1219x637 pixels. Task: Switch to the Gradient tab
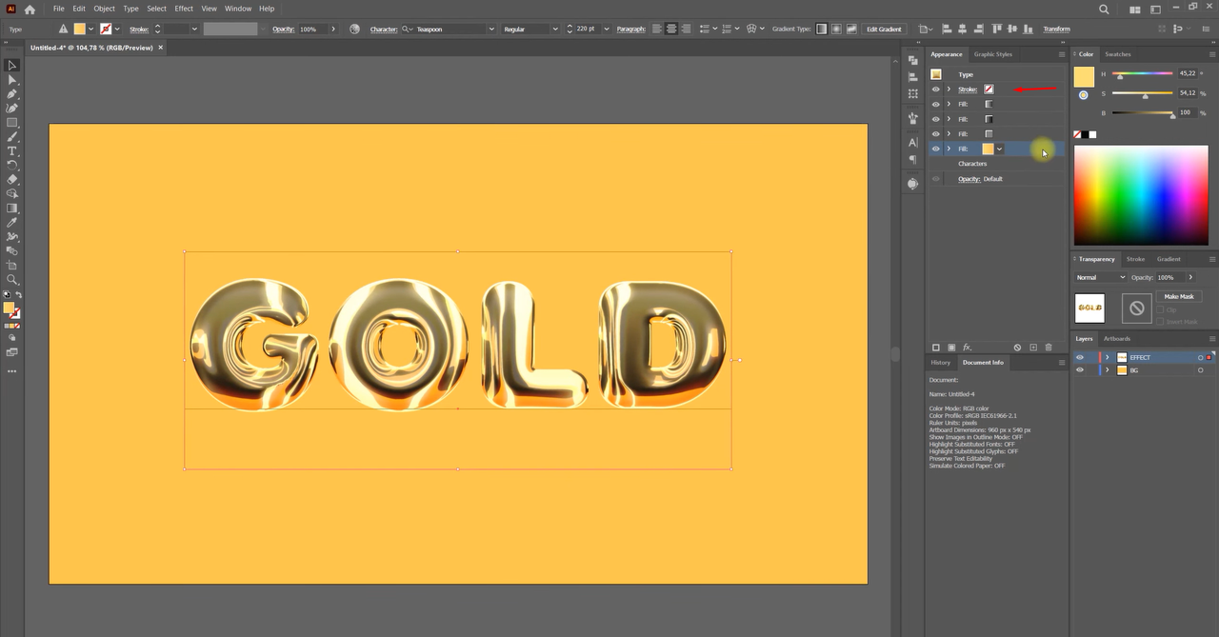click(1169, 259)
